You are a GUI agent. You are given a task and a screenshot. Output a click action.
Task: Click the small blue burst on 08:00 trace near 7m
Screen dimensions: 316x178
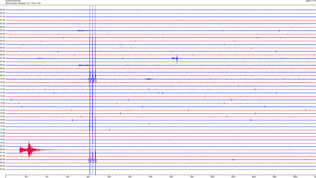(84, 65)
